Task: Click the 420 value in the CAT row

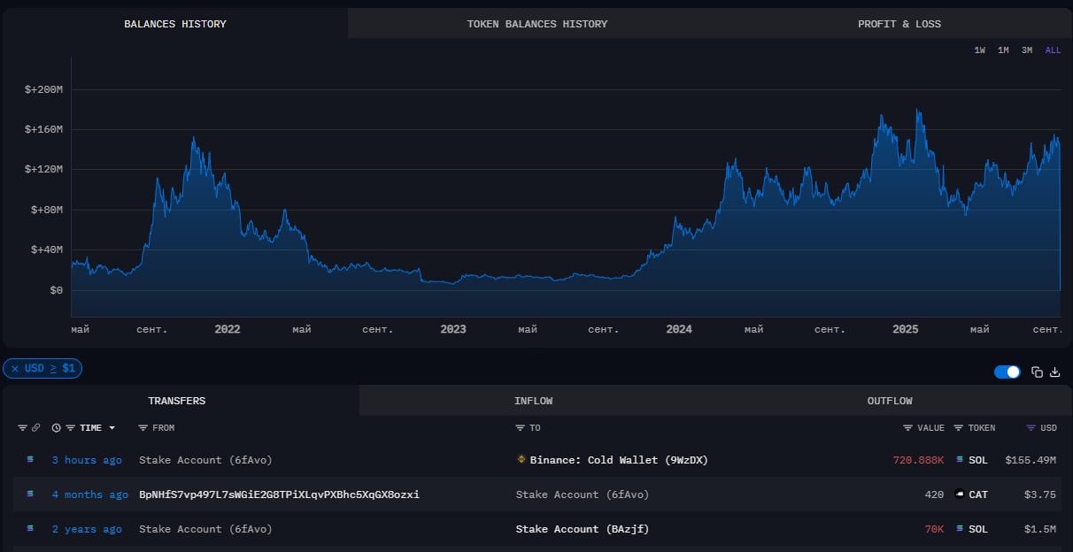Action: coord(934,494)
